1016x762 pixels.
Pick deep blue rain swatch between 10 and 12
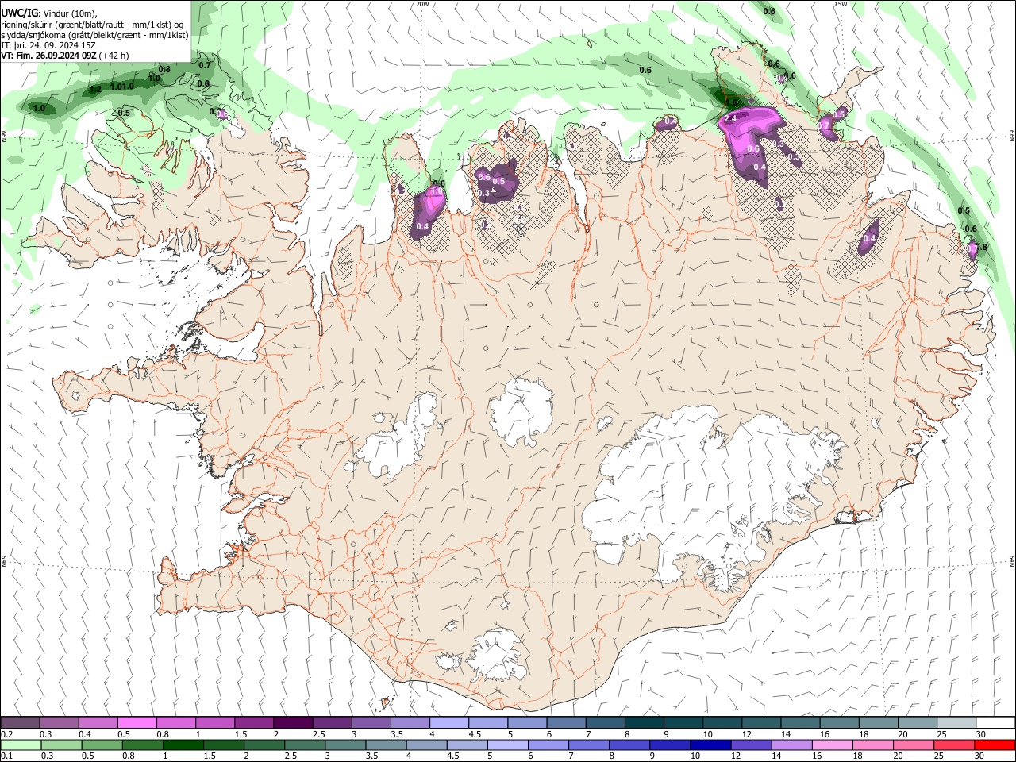coord(710,745)
